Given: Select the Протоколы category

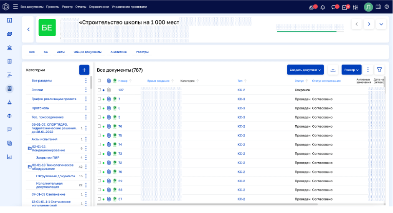Looking at the screenshot, I should coord(41,108).
